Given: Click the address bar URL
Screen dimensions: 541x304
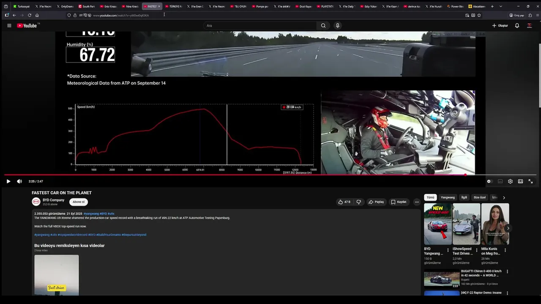Looking at the screenshot, I should (121, 16).
